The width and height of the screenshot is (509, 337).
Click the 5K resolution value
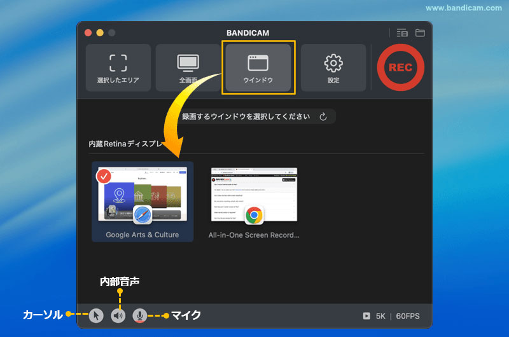tap(380, 316)
